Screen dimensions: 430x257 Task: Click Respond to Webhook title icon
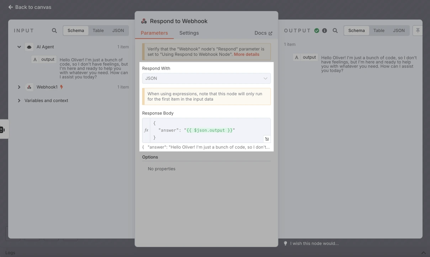click(144, 21)
